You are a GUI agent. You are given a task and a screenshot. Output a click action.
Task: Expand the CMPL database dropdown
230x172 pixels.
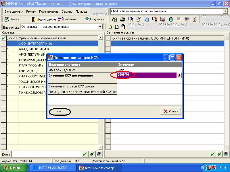(x=225, y=11)
